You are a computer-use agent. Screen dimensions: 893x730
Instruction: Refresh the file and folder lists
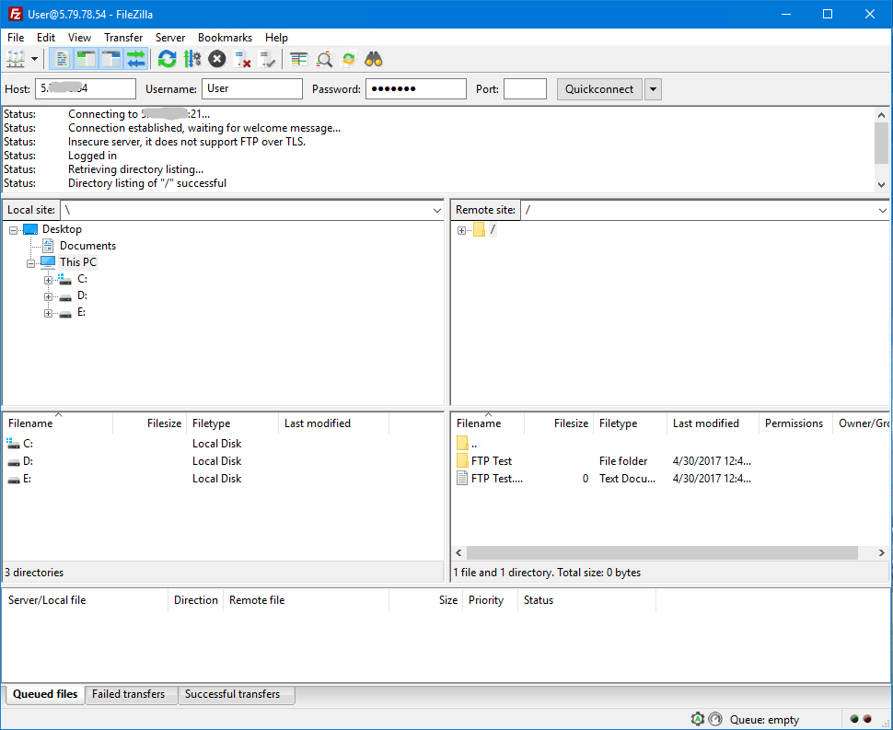pyautogui.click(x=167, y=58)
